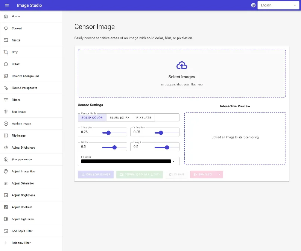301x251 pixels.
Task: Focus the X Position value field
Action: 90,132
